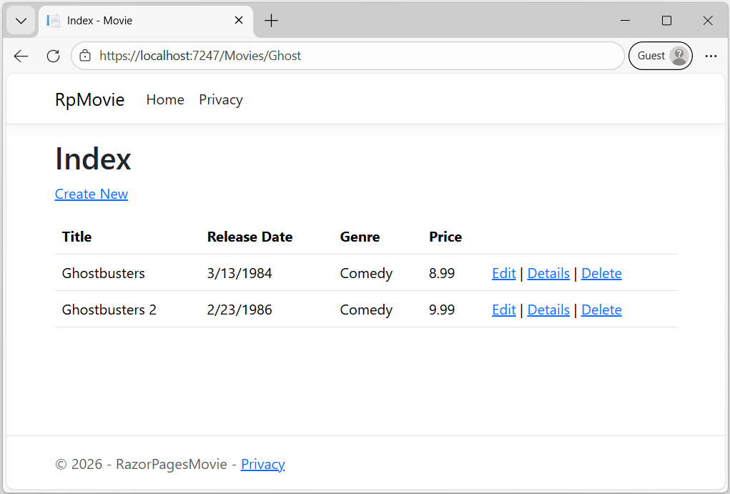Click the Genre column header
Viewport: 730px width, 494px height.
360,237
